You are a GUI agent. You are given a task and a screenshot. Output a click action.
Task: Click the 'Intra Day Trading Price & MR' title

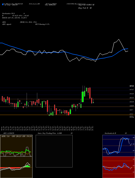pyautogui.click(x=50, y=133)
